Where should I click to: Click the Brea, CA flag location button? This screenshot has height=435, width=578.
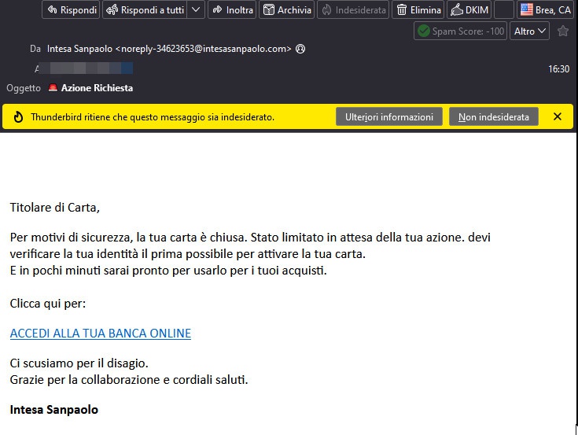(x=545, y=10)
